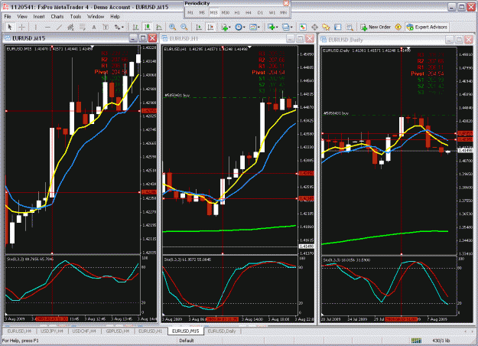Open the Window menu
The width and height of the screenshot is (478, 346).
(x=96, y=17)
